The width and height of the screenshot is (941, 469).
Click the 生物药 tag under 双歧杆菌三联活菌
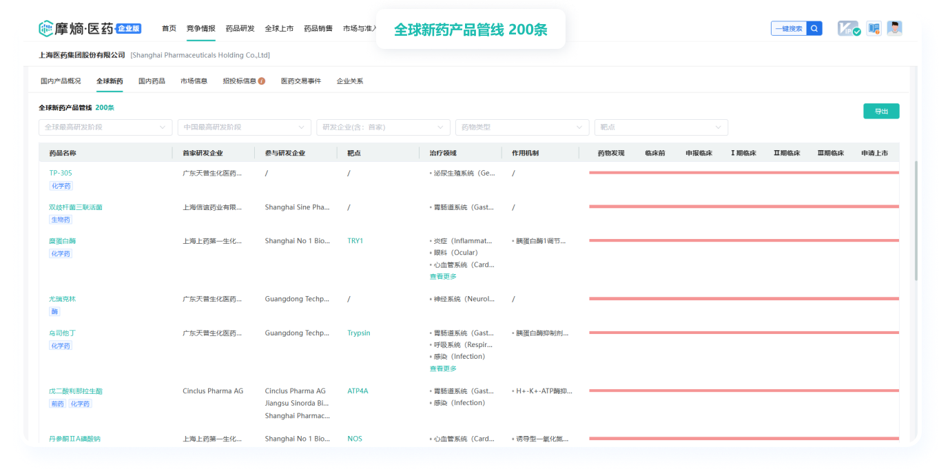click(61, 220)
